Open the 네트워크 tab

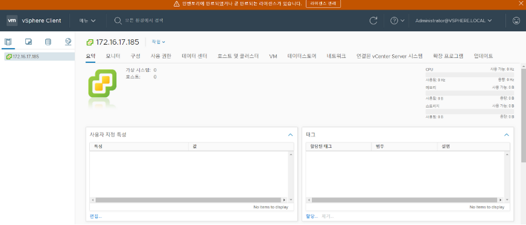[336, 56]
